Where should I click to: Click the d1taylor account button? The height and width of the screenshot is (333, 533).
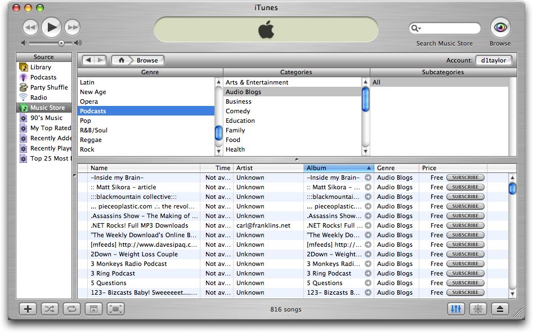point(494,60)
